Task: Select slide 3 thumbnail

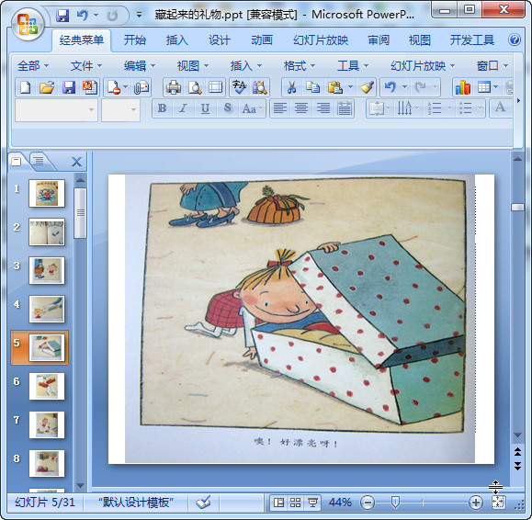Action: tap(47, 271)
